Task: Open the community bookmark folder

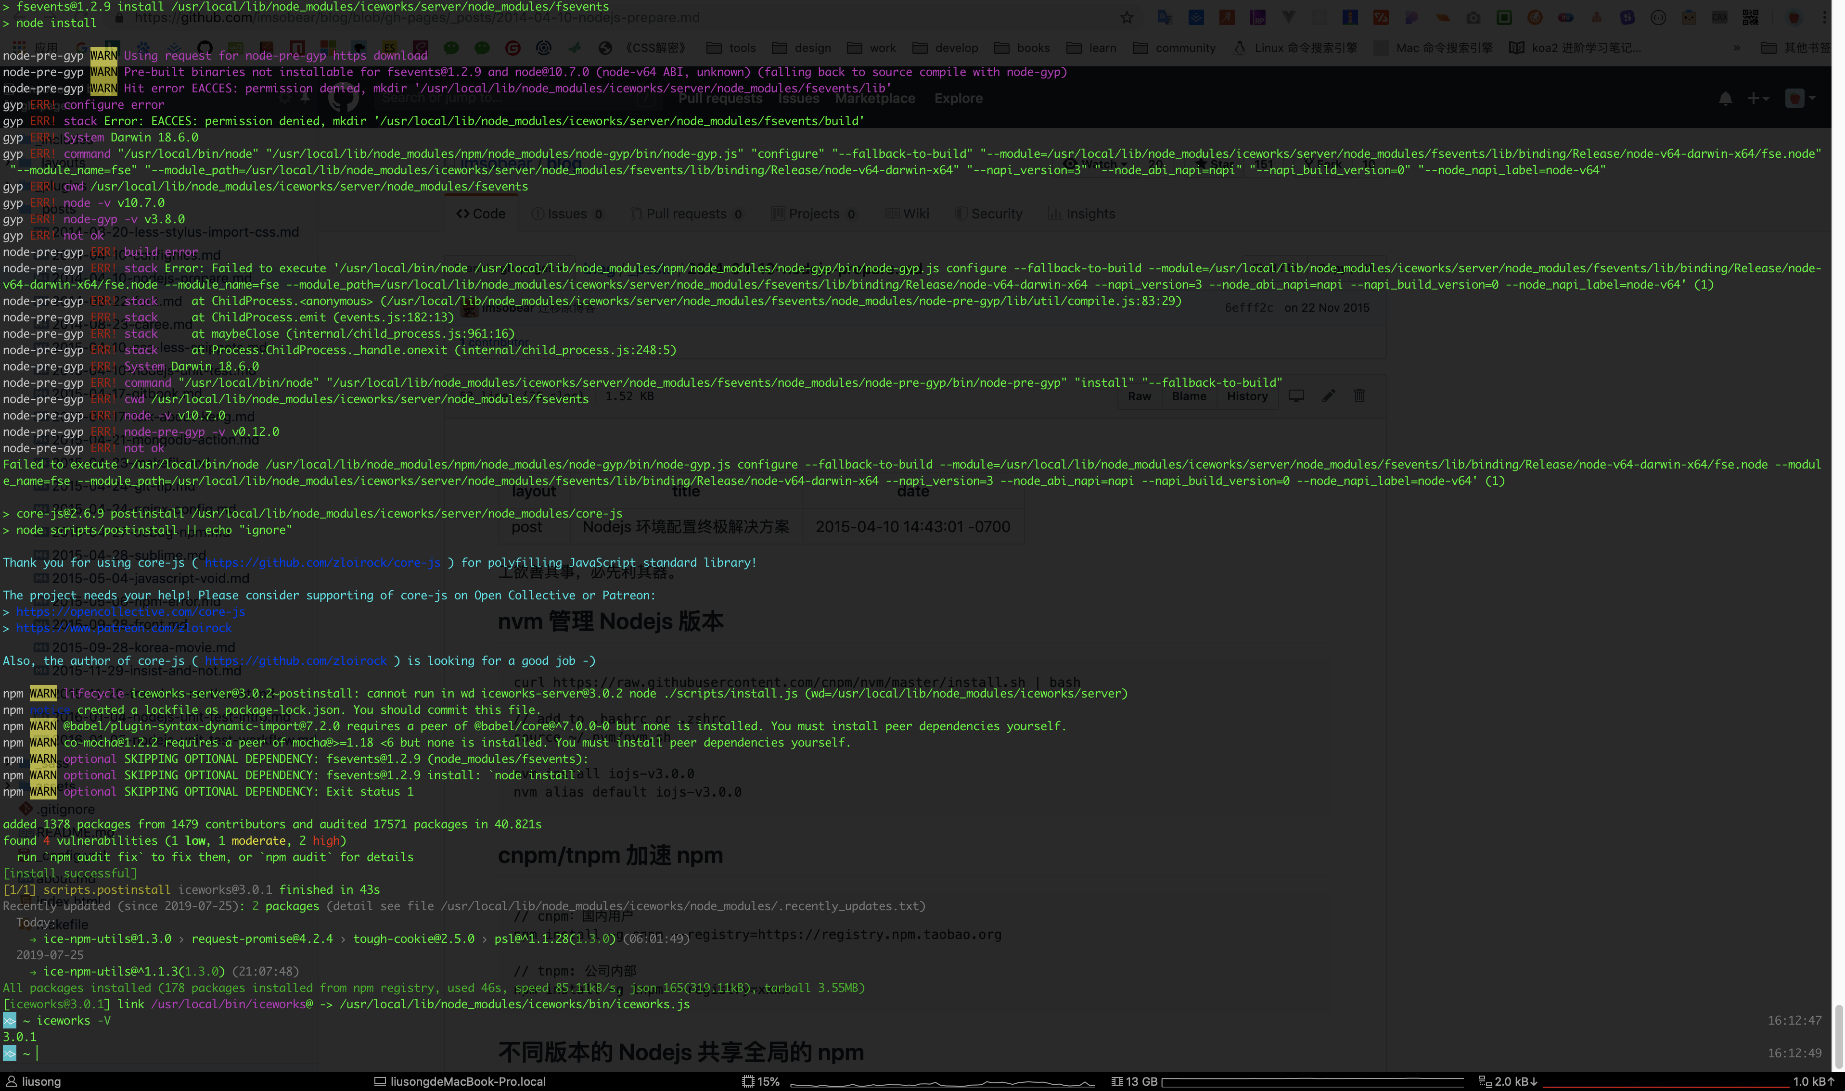Action: point(1174,48)
